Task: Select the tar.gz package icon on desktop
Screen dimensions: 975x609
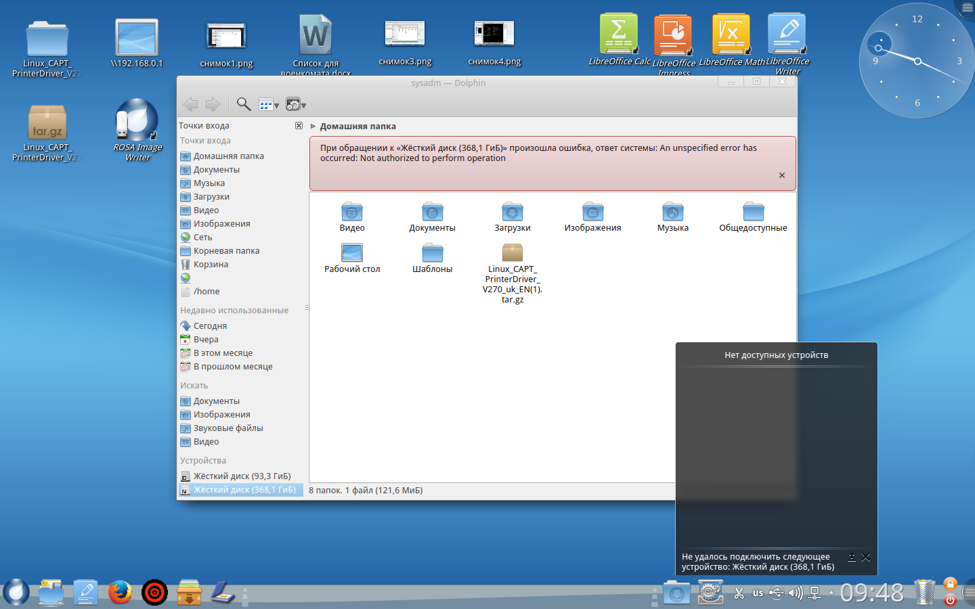Action: pyautogui.click(x=47, y=133)
